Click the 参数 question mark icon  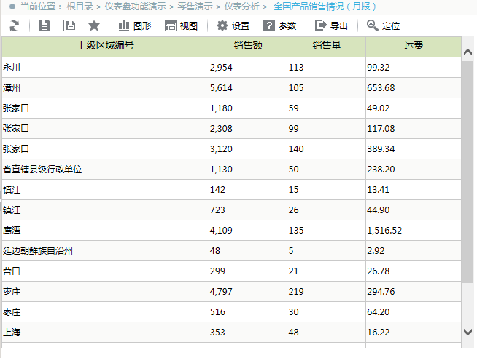click(x=269, y=25)
